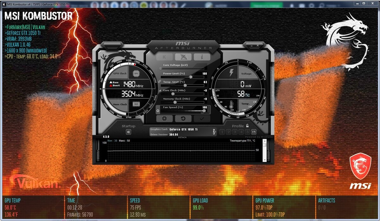Apply settings with the checkmark button

202,119
